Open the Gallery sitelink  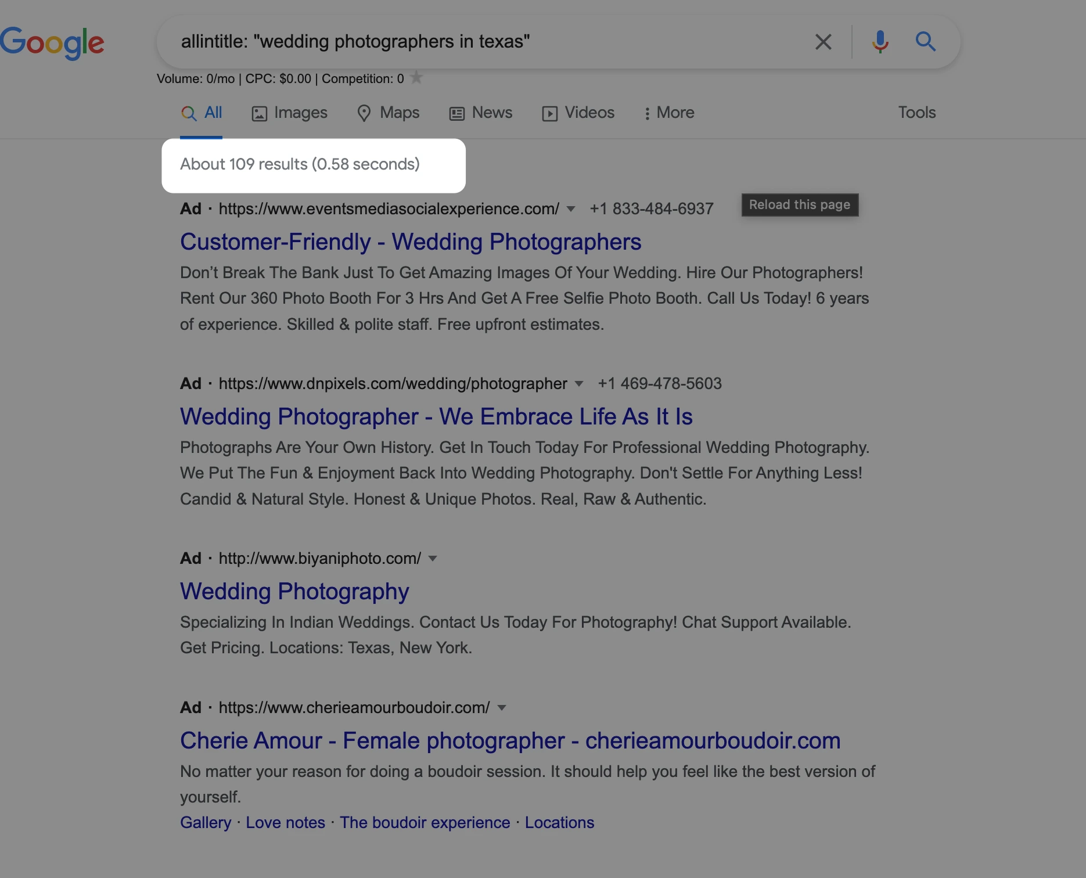pyautogui.click(x=206, y=823)
